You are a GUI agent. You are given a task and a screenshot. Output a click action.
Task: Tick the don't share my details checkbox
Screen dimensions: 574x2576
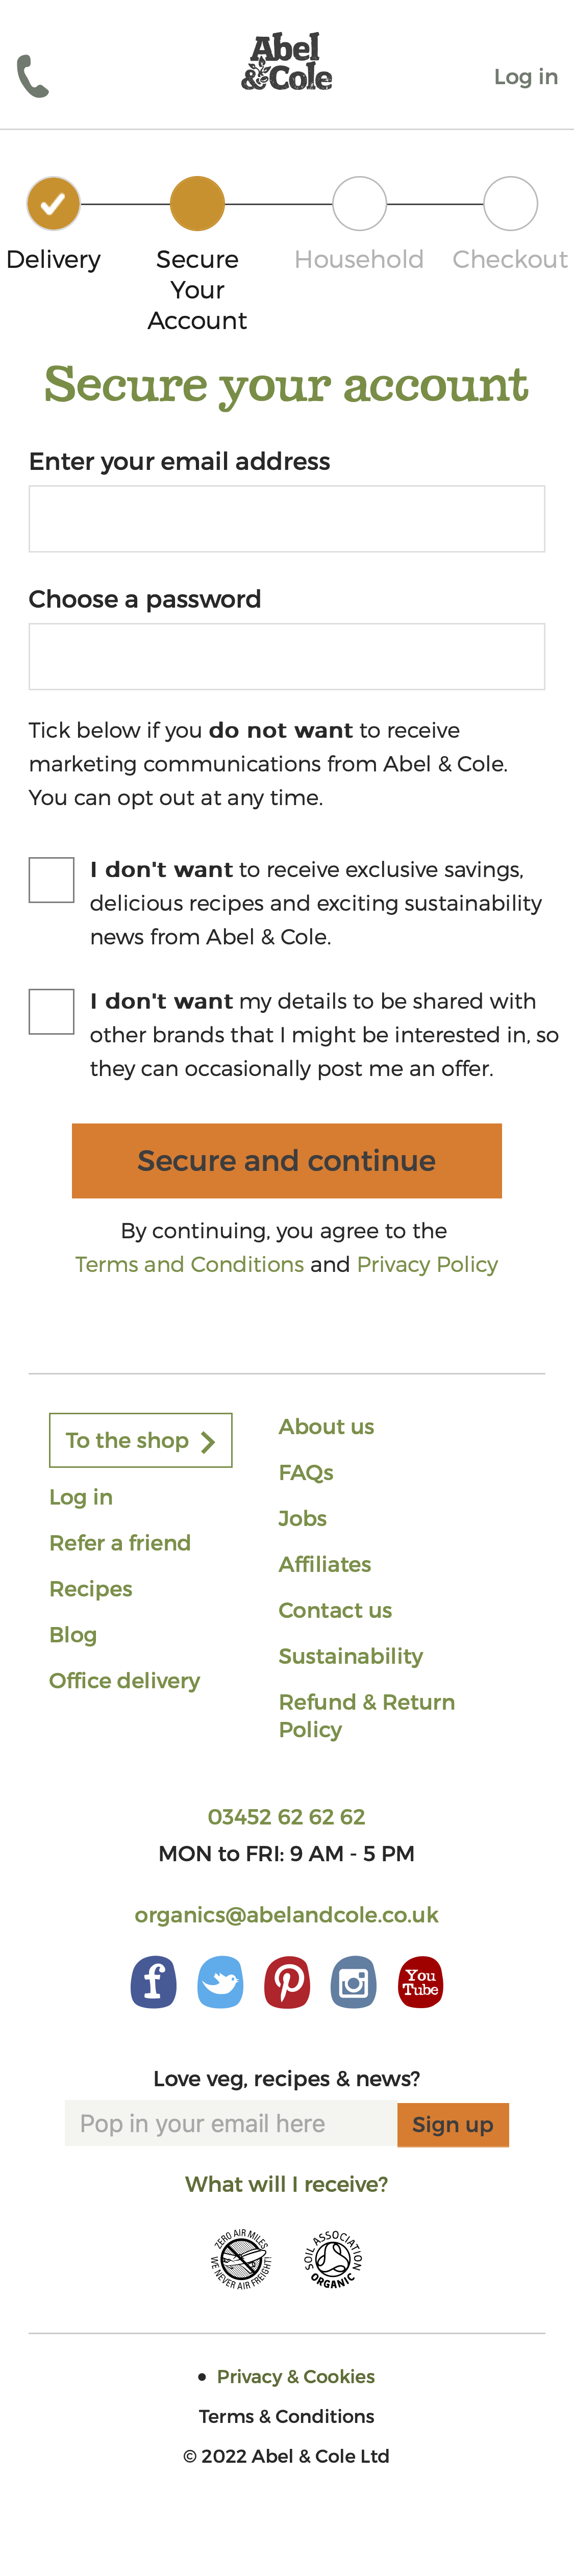pyautogui.click(x=51, y=1011)
